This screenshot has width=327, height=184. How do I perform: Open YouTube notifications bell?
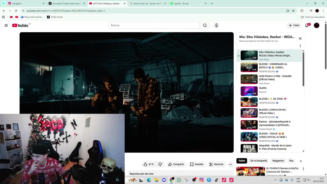click(307, 25)
